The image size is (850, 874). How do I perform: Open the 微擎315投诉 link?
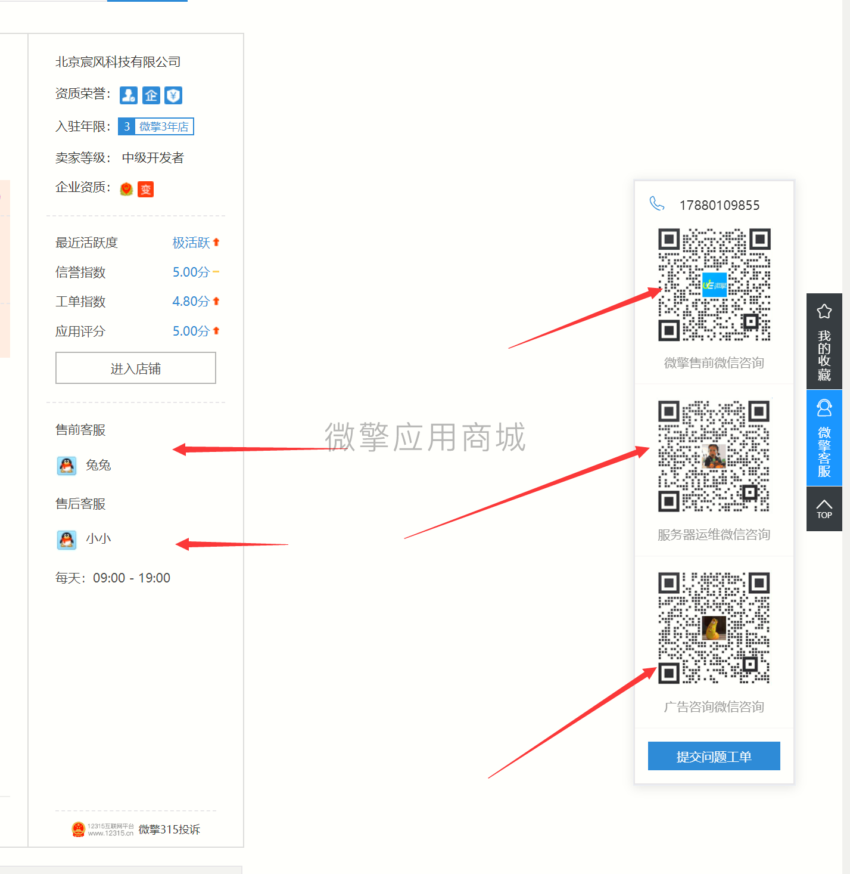170,829
